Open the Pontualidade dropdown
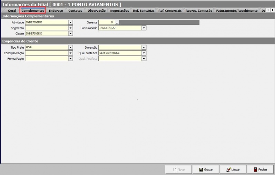Viewport: 276px width, 176px height. pos(144,28)
